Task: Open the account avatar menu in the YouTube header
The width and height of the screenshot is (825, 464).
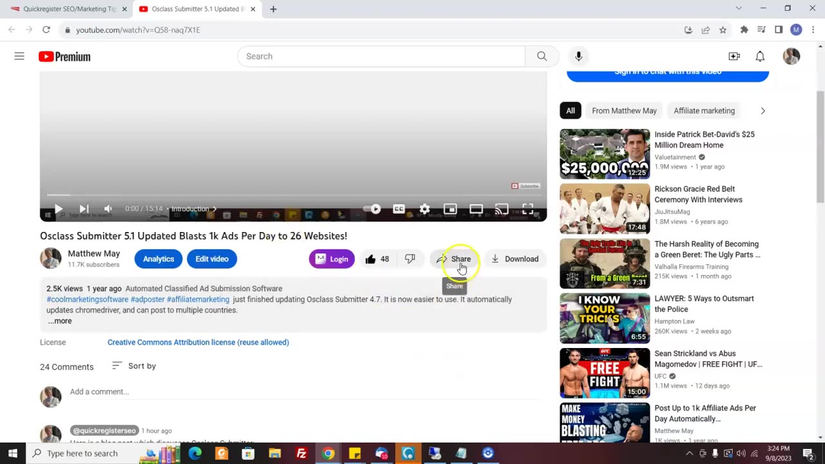Action: tap(791, 57)
